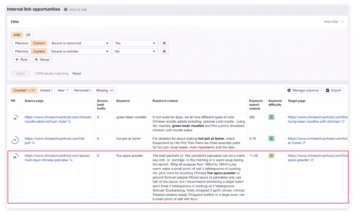Screen dimensions: 355x212
Task: Switch to the New 77 tab
Action: coord(63,90)
